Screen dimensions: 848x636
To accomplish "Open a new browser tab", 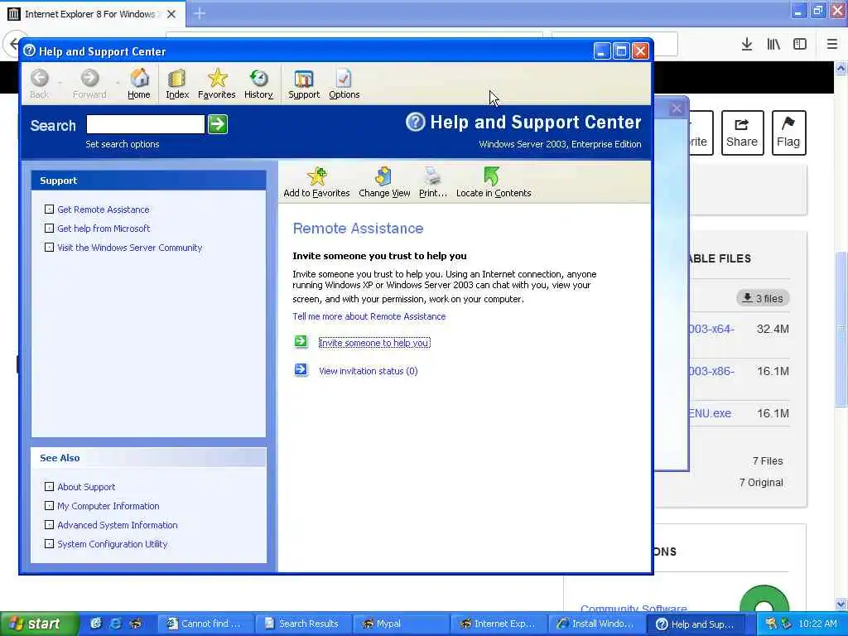I will 200,13.
